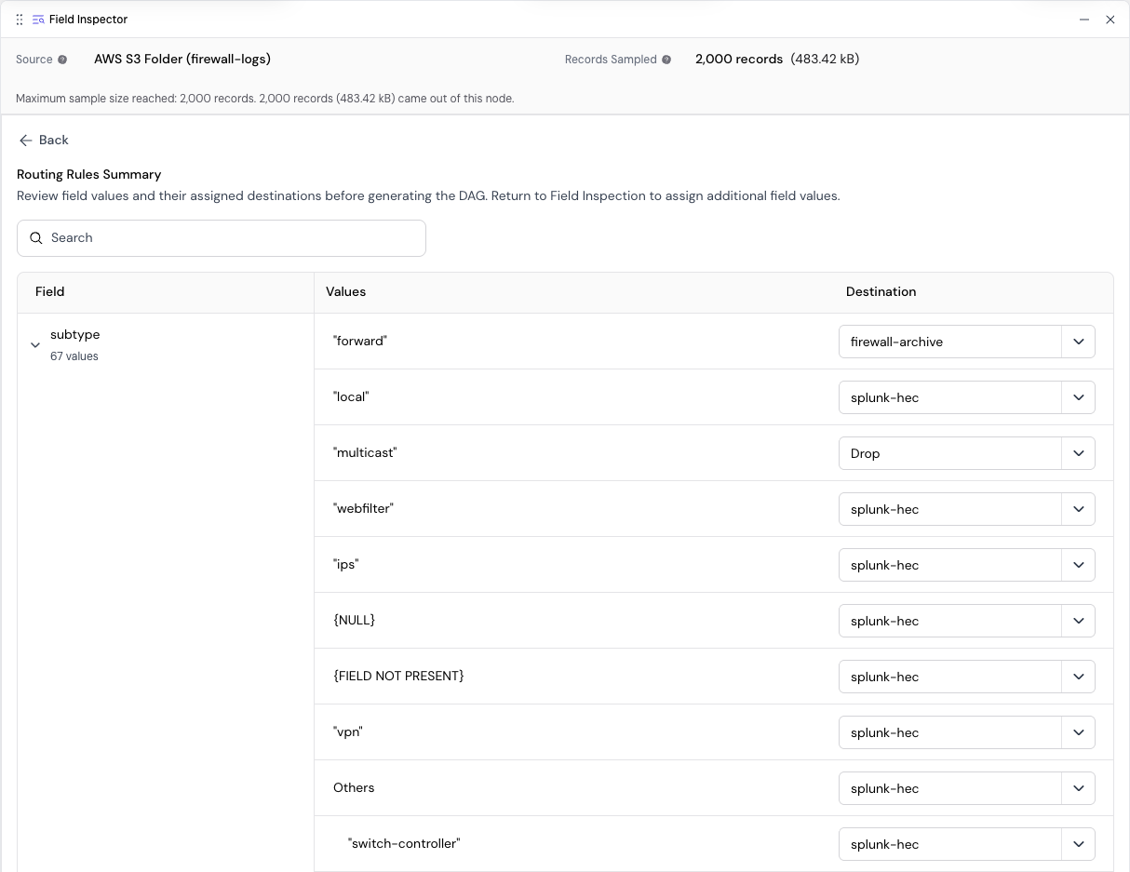1130x872 pixels.
Task: Select the Others value row label
Action: click(354, 788)
